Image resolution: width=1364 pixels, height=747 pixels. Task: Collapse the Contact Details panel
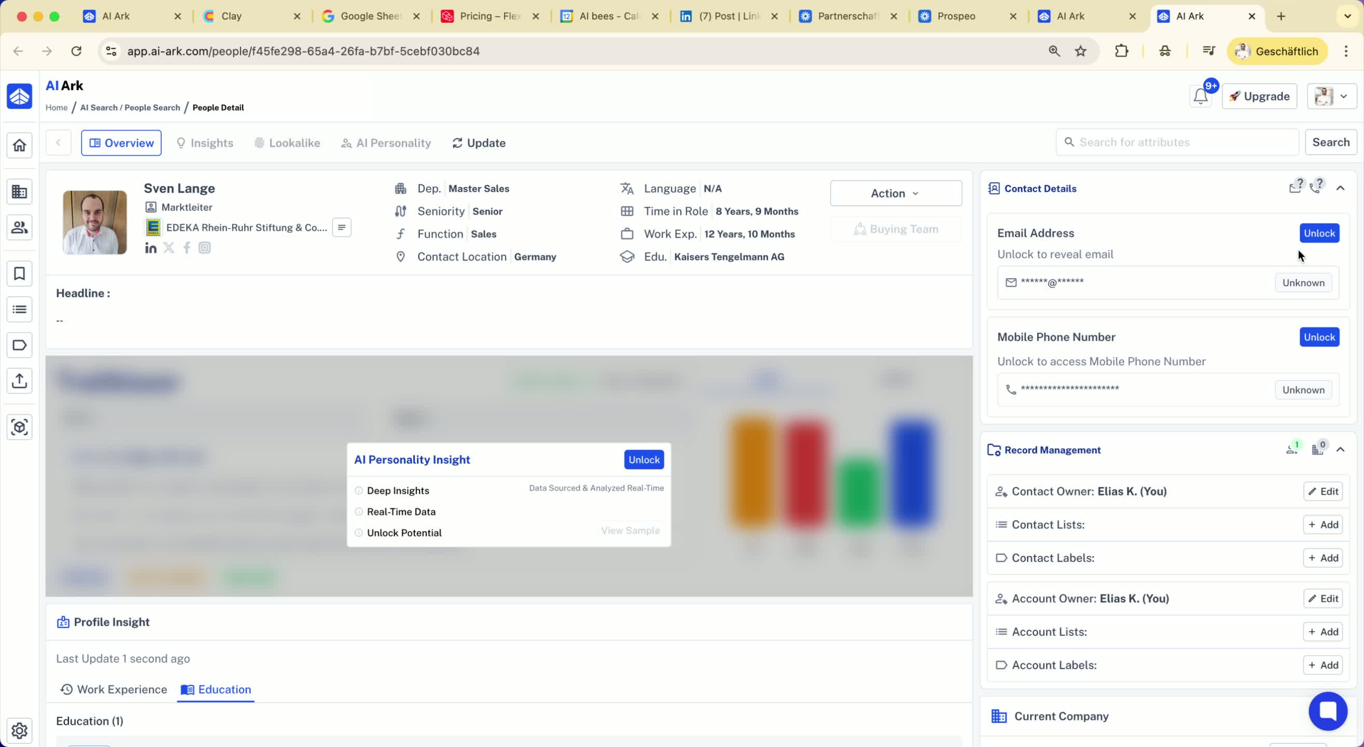click(1340, 188)
